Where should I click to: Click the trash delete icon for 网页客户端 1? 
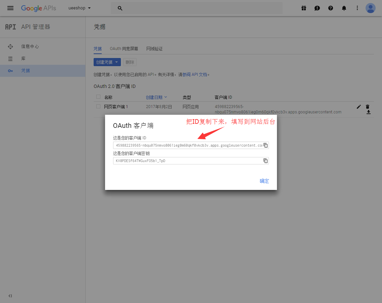pos(367,107)
